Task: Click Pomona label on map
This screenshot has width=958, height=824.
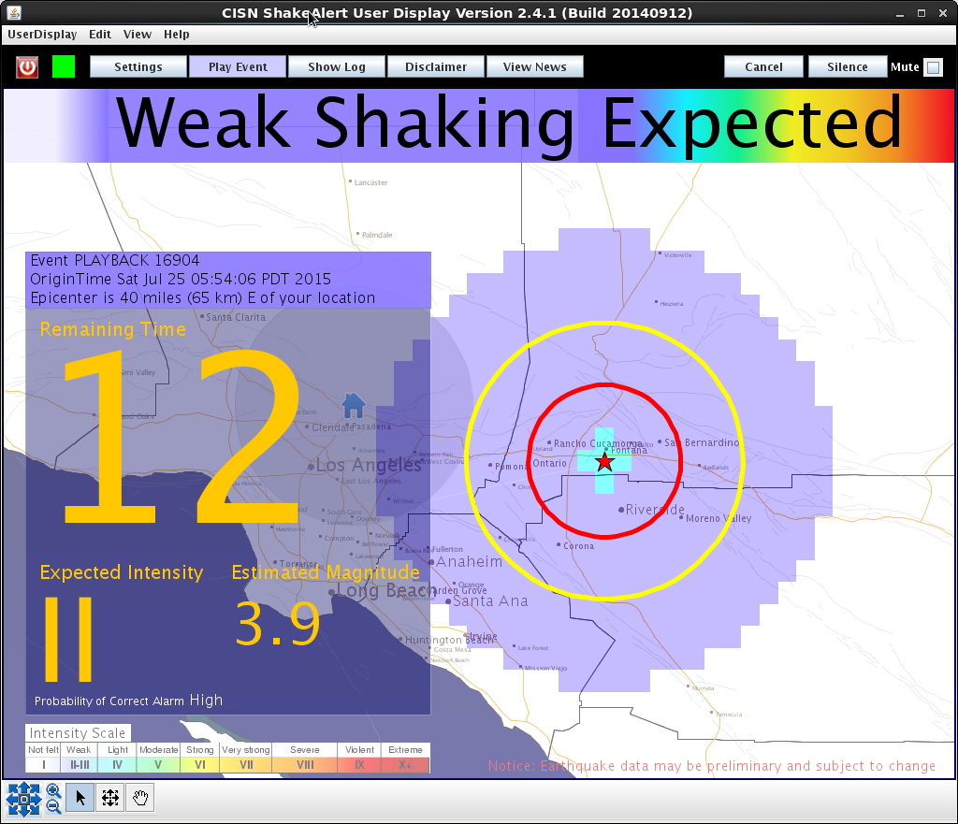Action: pyautogui.click(x=511, y=466)
